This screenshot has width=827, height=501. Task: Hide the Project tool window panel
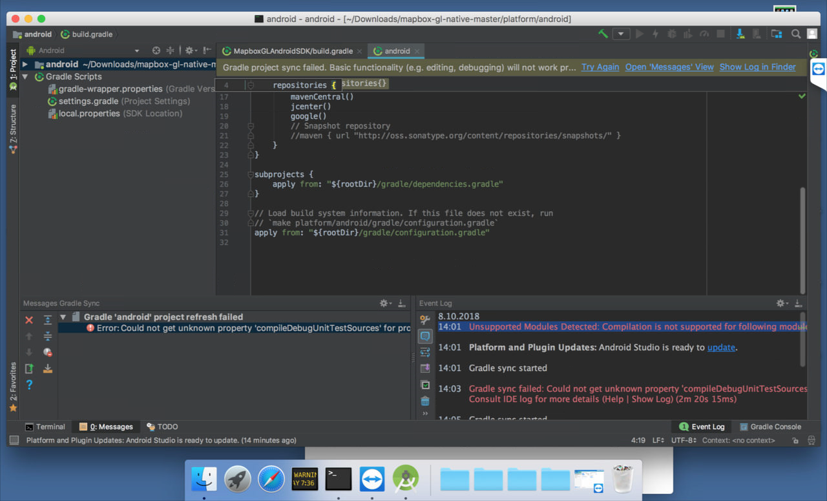click(207, 50)
